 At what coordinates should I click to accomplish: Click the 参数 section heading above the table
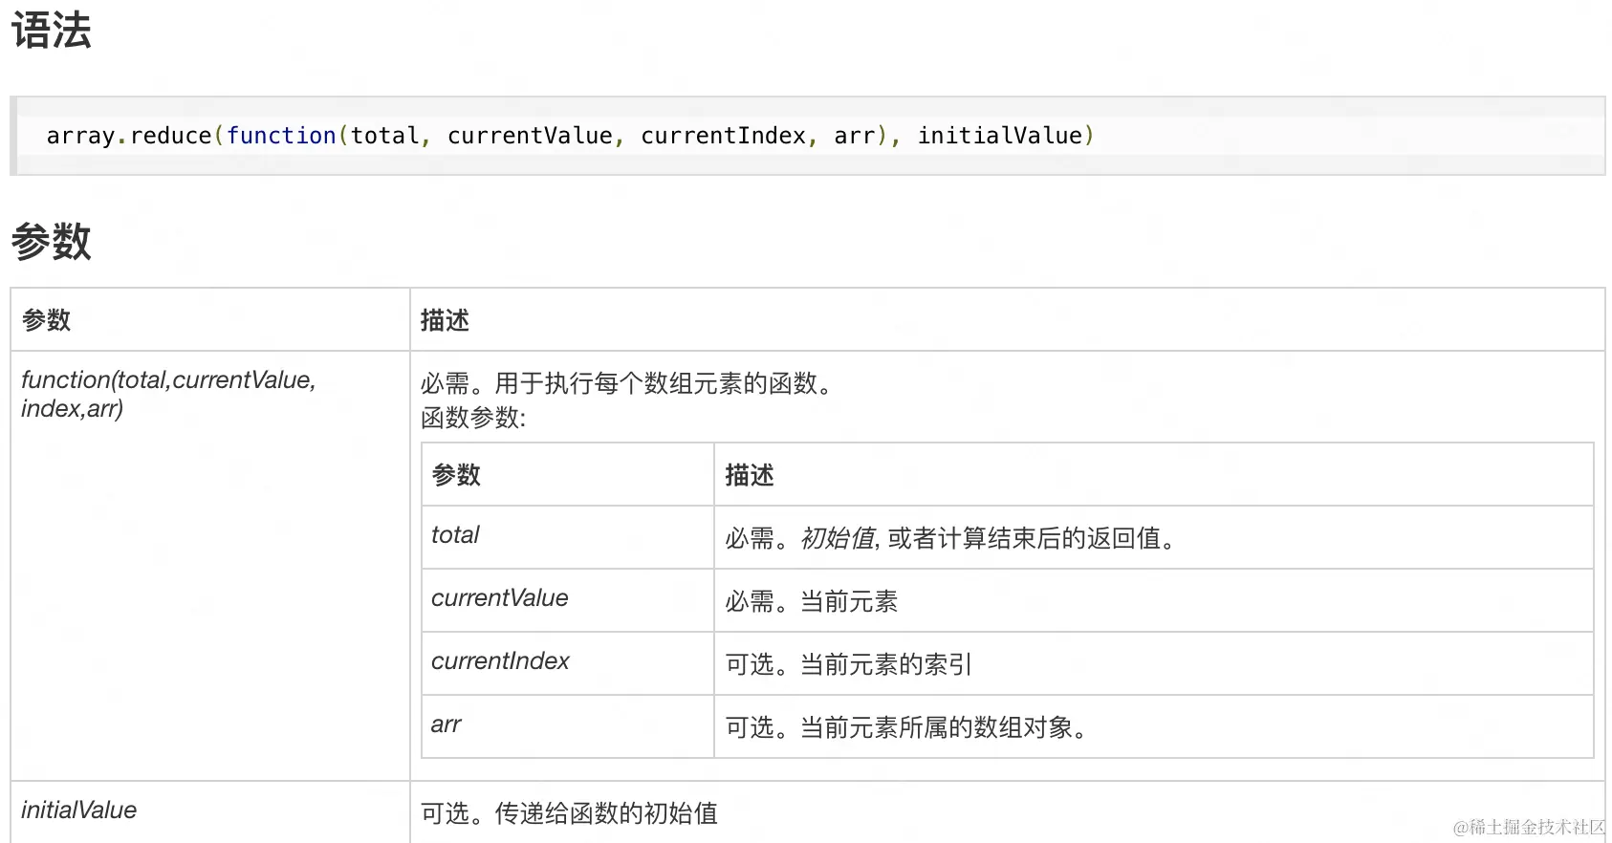[x=52, y=241]
